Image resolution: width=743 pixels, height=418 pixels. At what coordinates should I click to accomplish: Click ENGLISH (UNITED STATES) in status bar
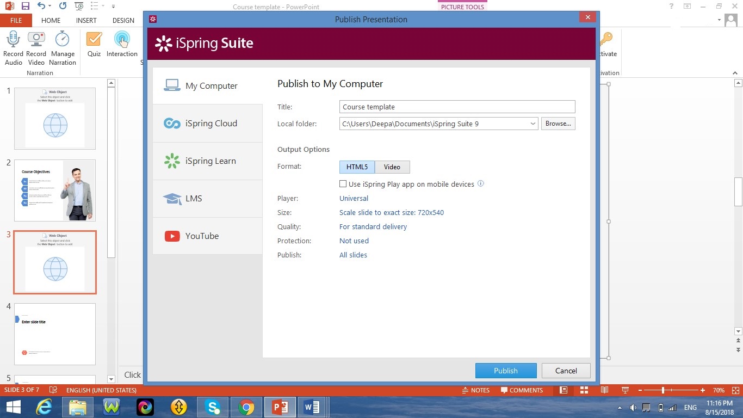(101, 390)
